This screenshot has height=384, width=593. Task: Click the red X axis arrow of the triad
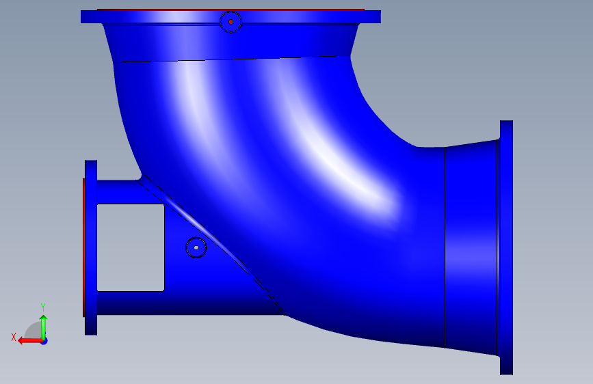[29, 341]
